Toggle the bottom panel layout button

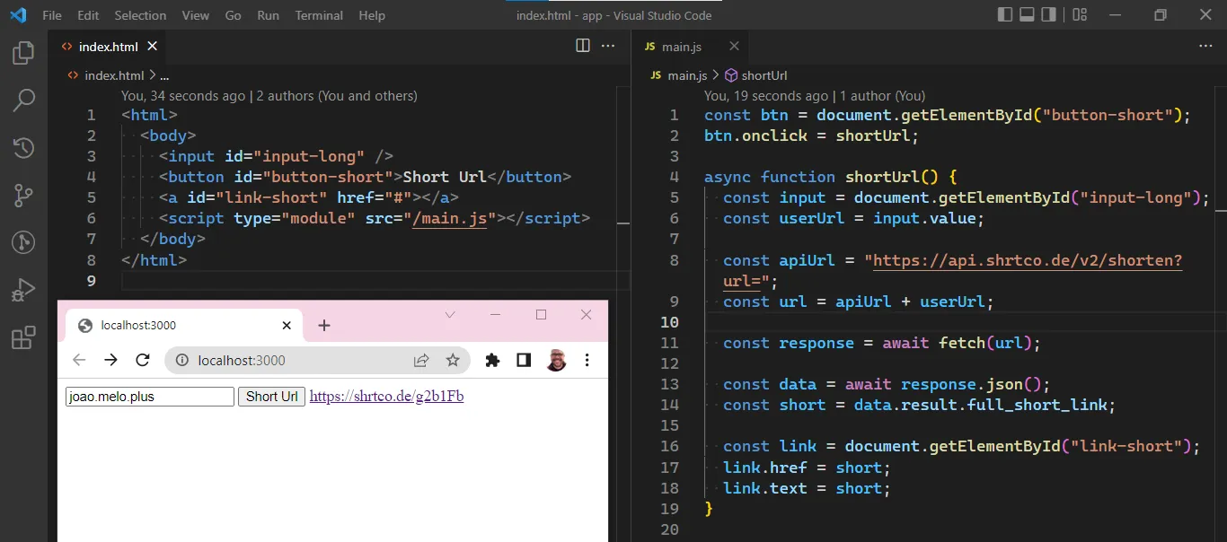point(1027,15)
